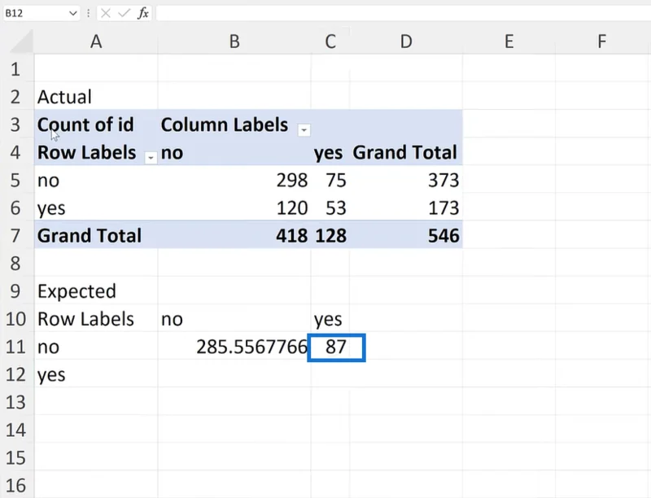The image size is (651, 498).
Task: Select the cell with value 173
Action: (406, 208)
